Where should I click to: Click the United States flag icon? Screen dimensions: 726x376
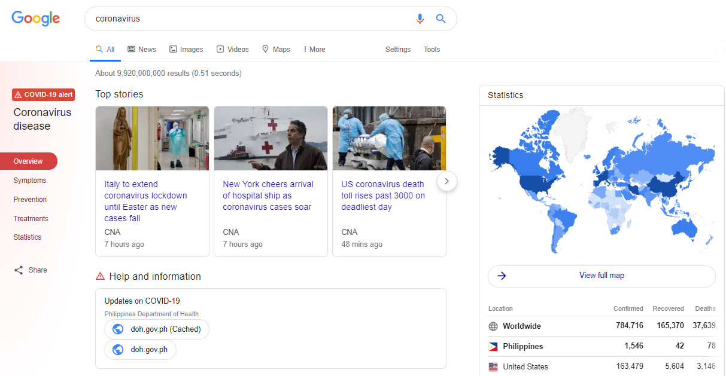point(493,367)
